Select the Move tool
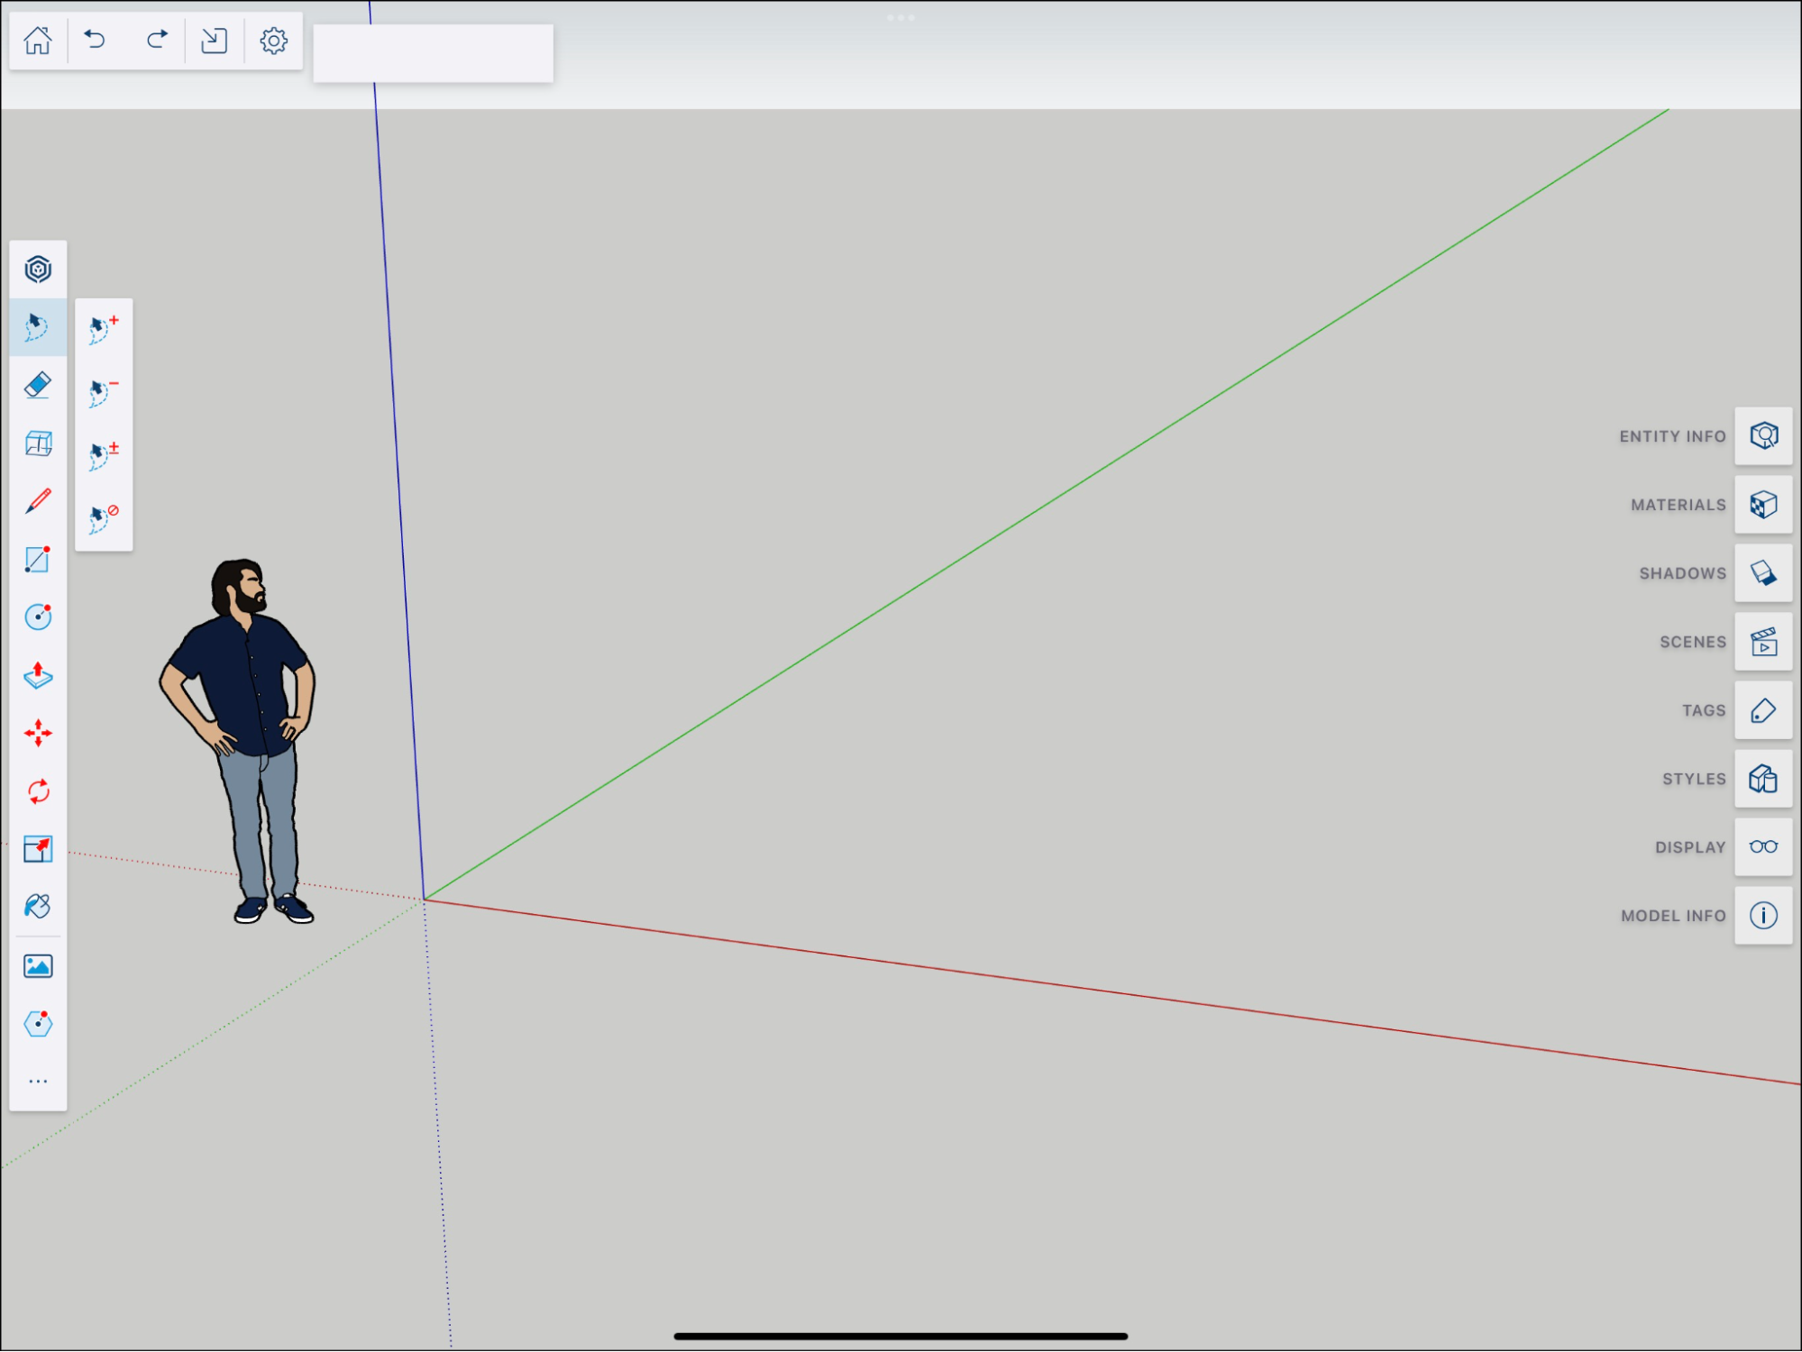This screenshot has width=1802, height=1352. point(38,733)
